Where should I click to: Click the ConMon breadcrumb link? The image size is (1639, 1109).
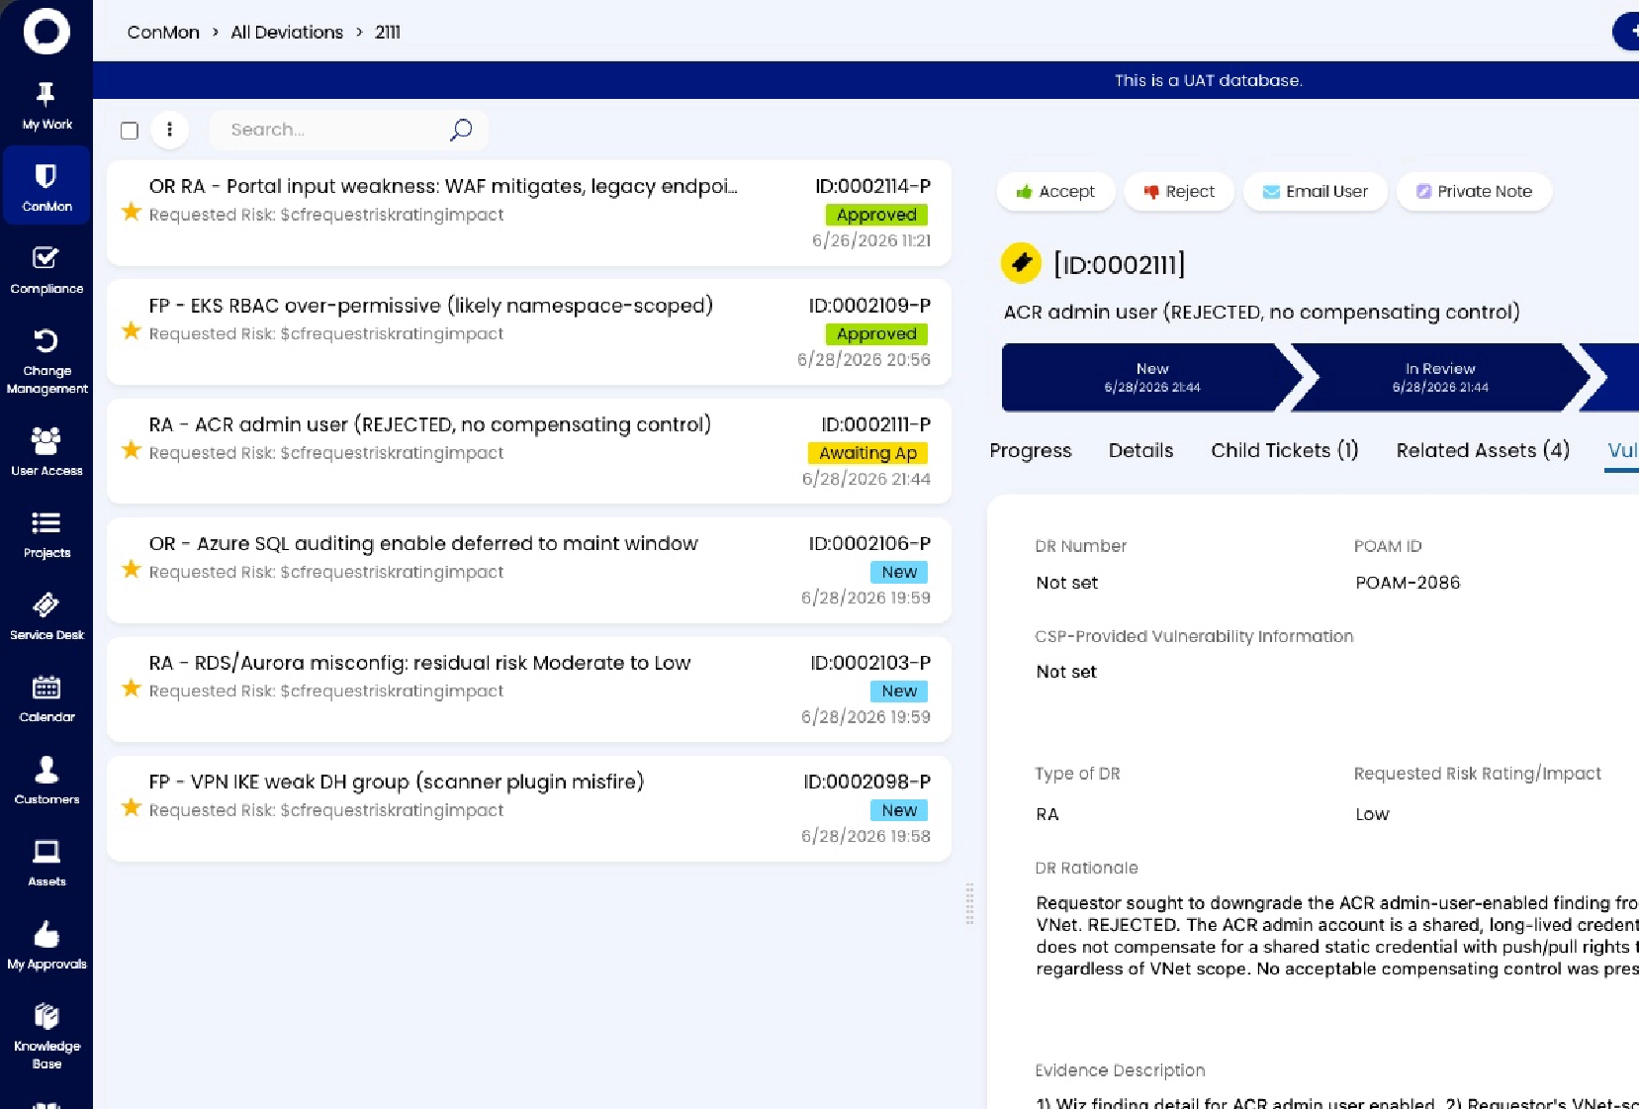pyautogui.click(x=163, y=32)
